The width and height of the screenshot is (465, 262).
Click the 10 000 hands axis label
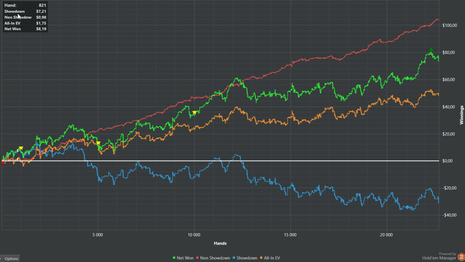pos(194,235)
